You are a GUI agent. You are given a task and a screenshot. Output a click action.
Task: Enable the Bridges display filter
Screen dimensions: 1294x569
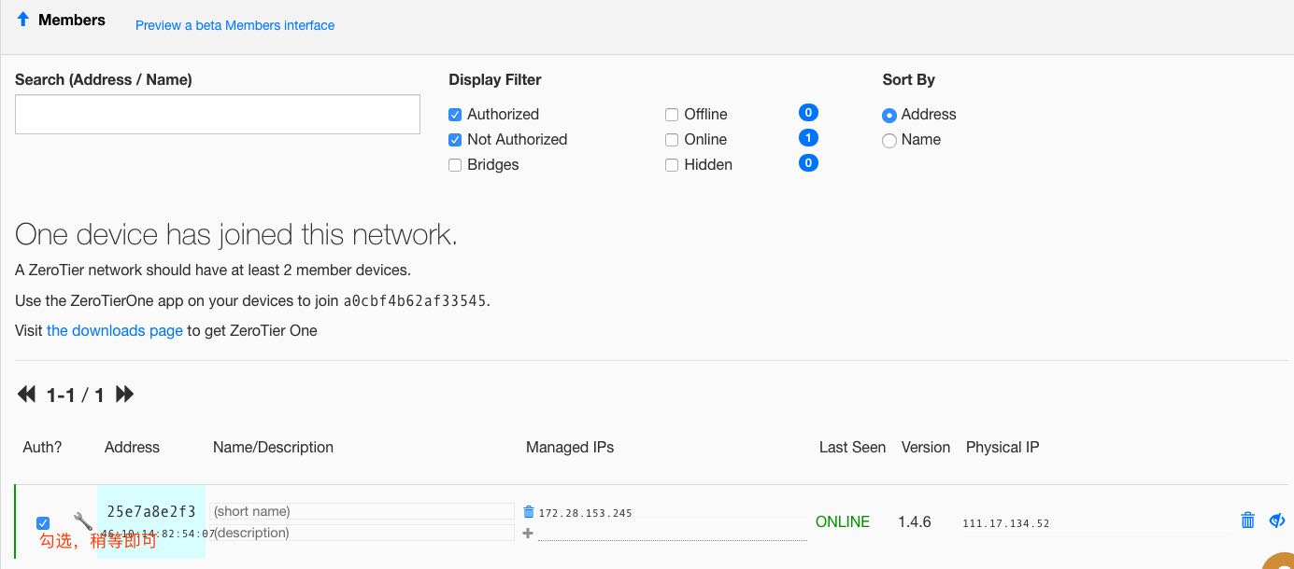(x=455, y=165)
